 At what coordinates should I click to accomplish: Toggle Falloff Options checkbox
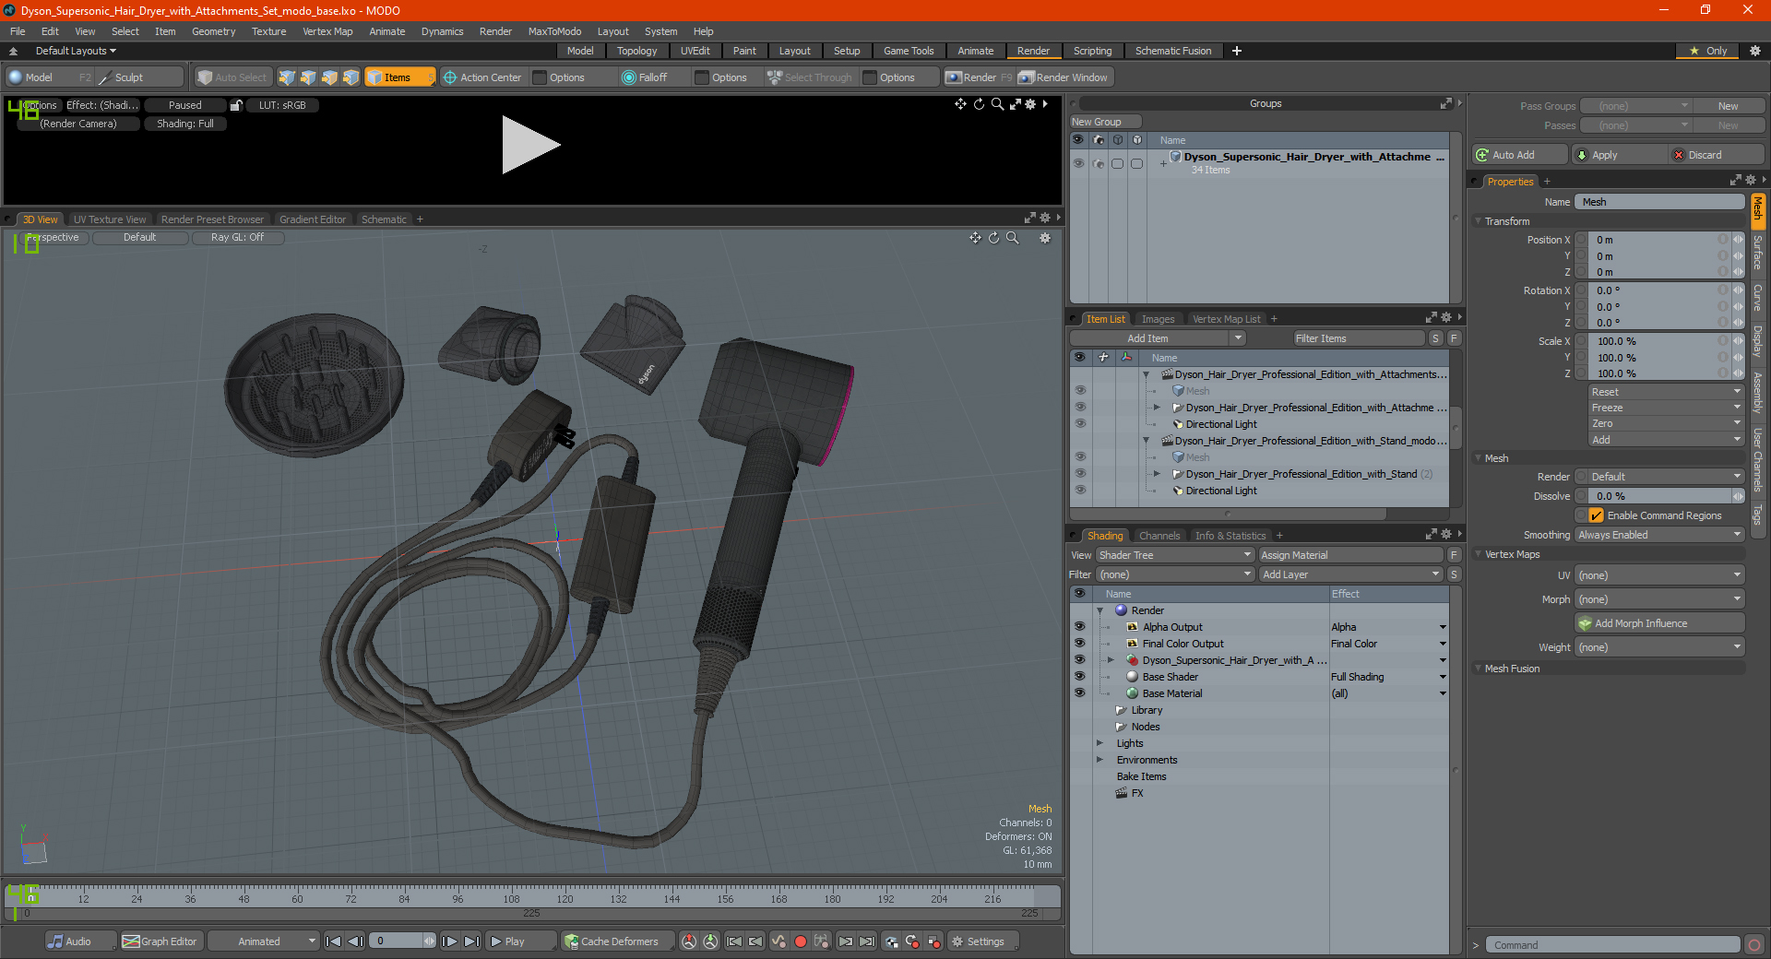(x=702, y=77)
